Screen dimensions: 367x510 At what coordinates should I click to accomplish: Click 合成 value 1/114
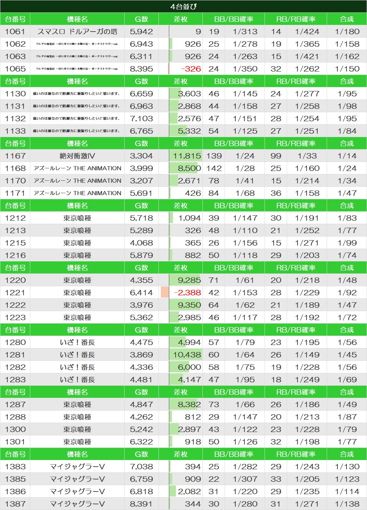[347, 492]
